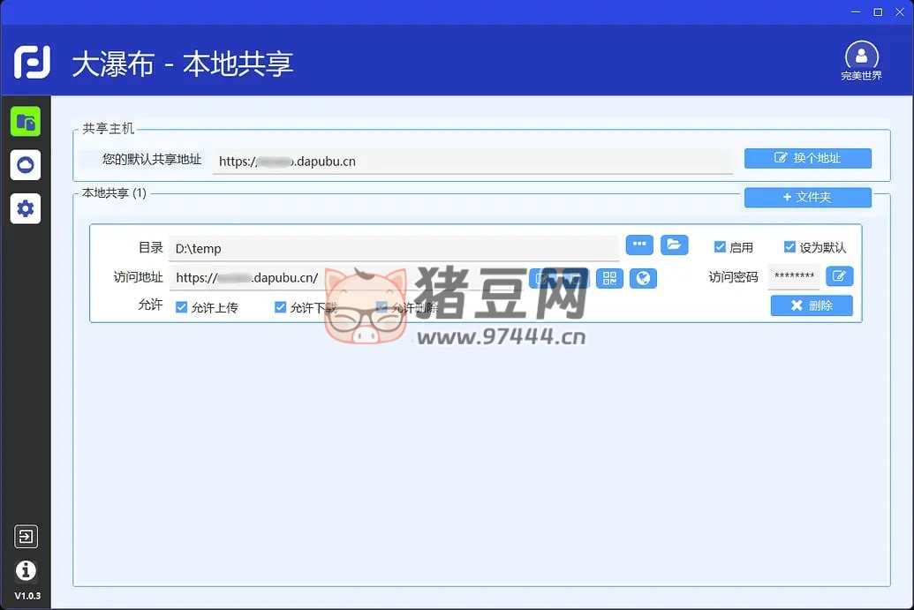Close the application window
This screenshot has width=914, height=610.
[x=899, y=11]
